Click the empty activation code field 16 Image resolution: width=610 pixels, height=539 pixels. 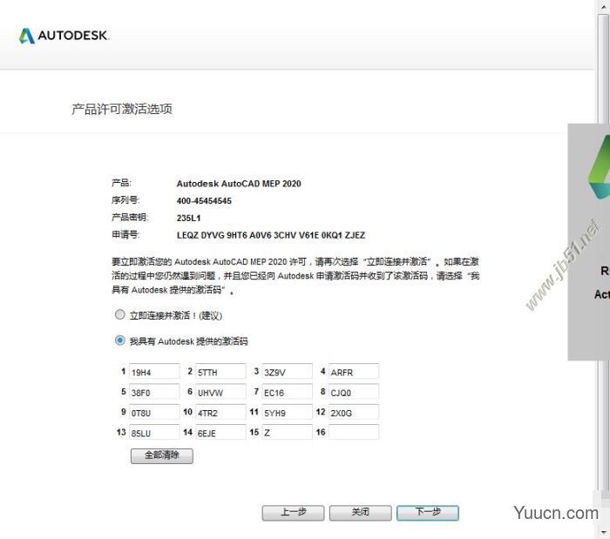pyautogui.click(x=354, y=432)
